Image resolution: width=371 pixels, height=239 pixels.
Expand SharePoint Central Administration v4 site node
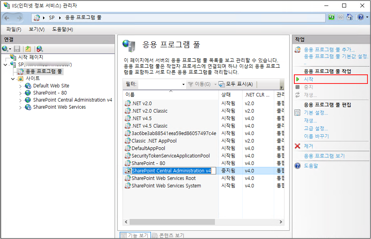tap(21, 100)
